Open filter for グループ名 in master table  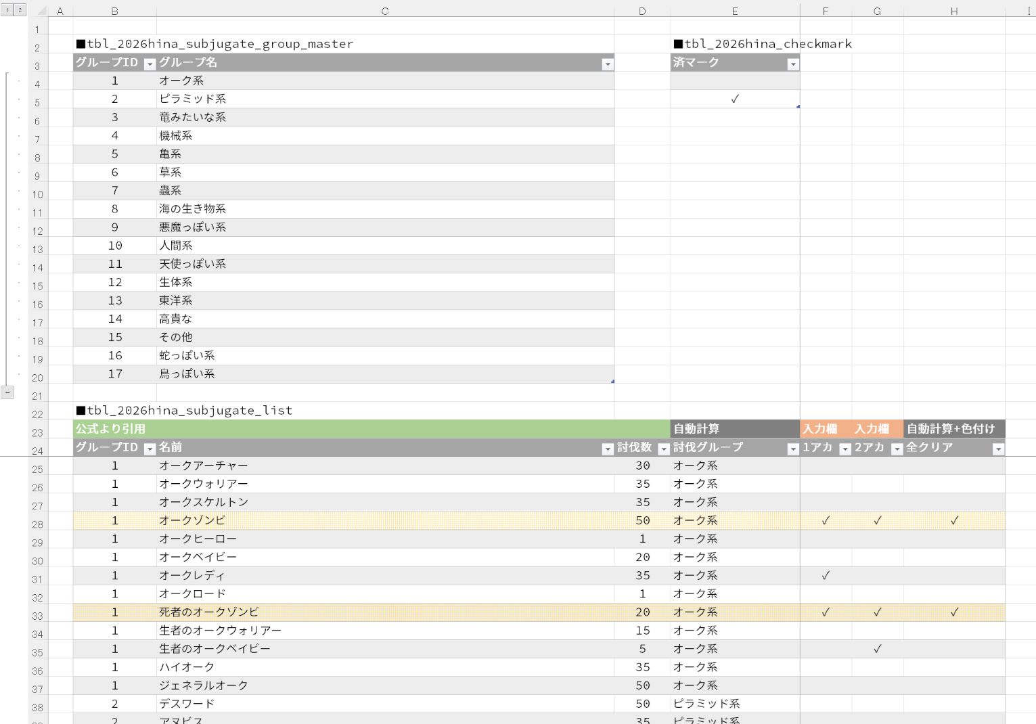607,64
